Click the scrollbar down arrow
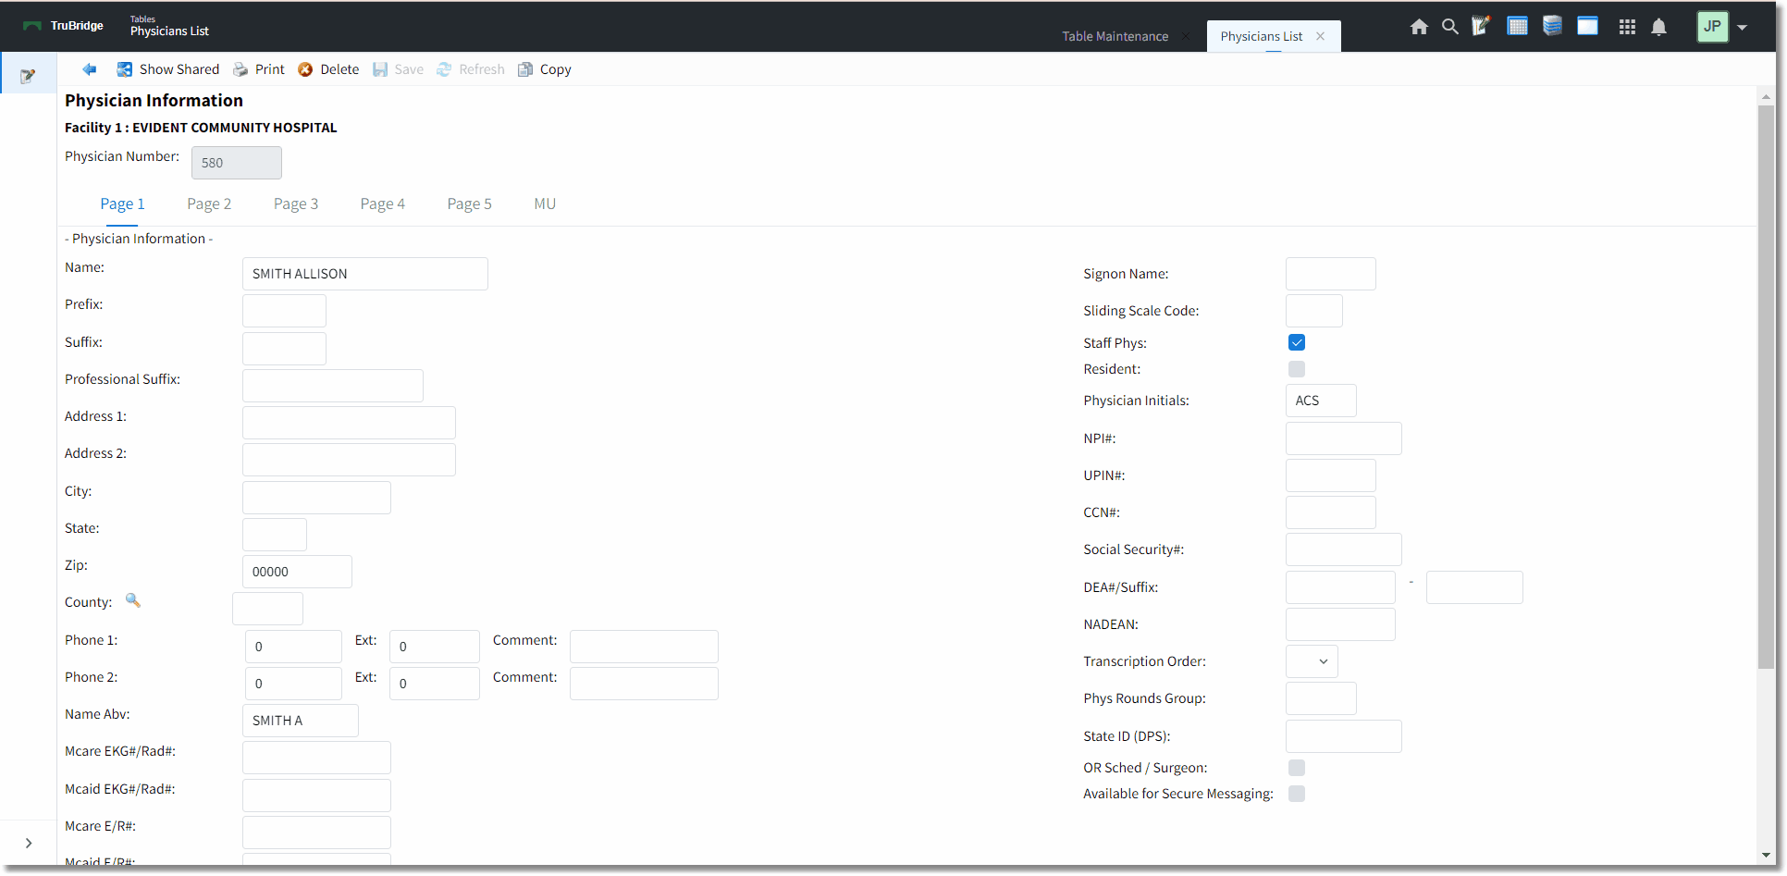The image size is (1787, 876). click(1767, 856)
